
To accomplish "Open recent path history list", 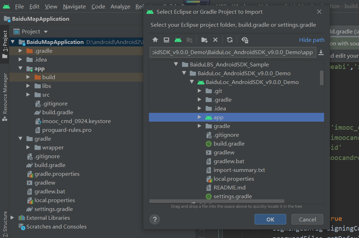I will tap(321, 52).
